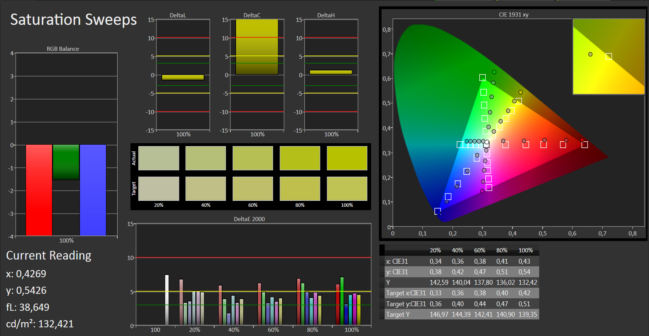
Task: Select the Target 20% swatch
Action: coord(159,189)
